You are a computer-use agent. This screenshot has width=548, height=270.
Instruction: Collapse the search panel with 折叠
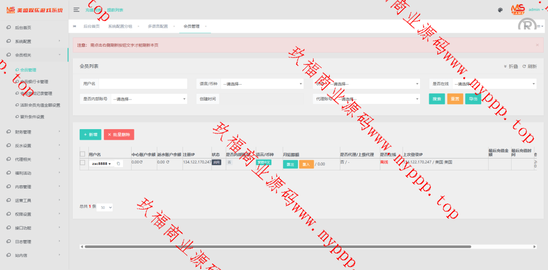pos(511,66)
